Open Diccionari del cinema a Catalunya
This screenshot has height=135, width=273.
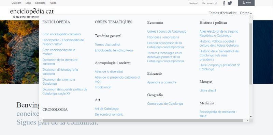pos(59,82)
